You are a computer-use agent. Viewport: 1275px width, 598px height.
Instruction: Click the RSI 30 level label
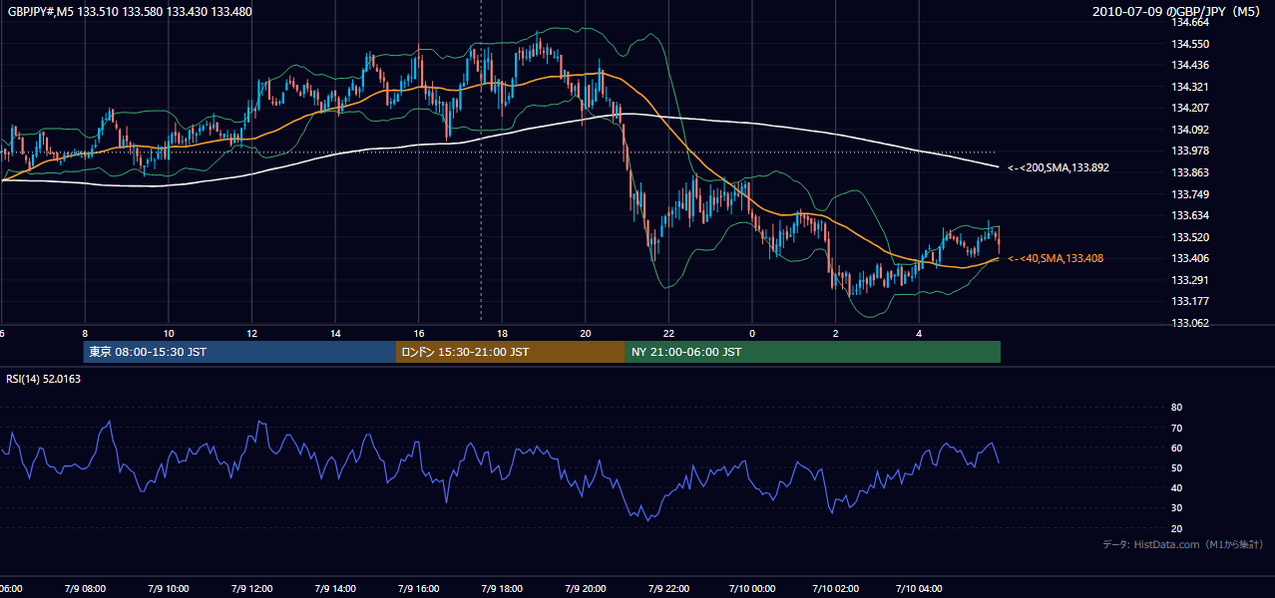1176,508
